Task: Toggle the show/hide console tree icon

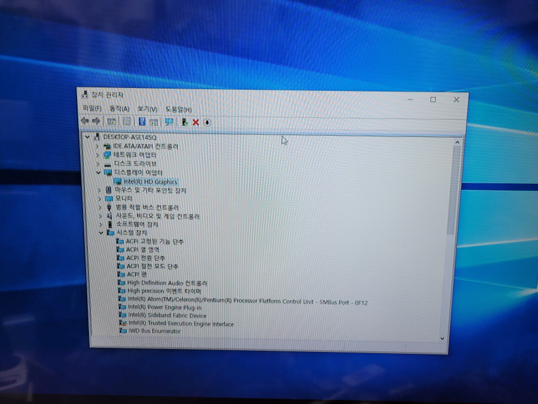Action: pyautogui.click(x=111, y=121)
